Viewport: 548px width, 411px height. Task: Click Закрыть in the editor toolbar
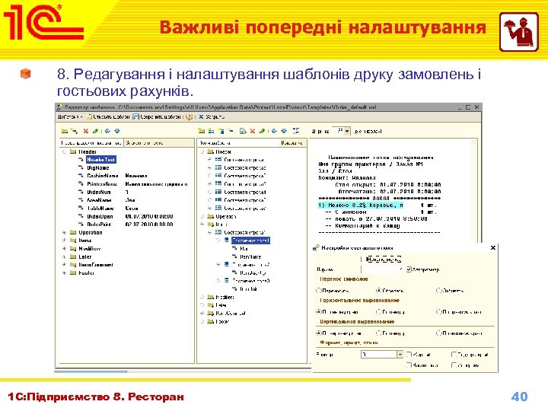[x=212, y=117]
